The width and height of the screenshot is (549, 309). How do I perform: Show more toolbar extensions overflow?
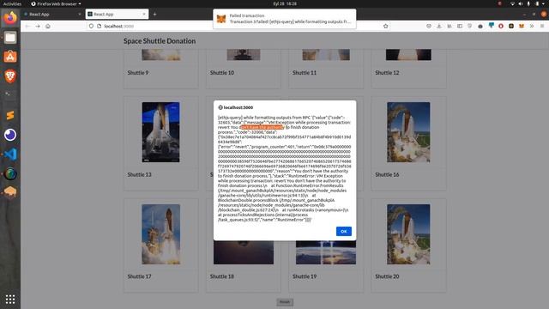(x=532, y=27)
